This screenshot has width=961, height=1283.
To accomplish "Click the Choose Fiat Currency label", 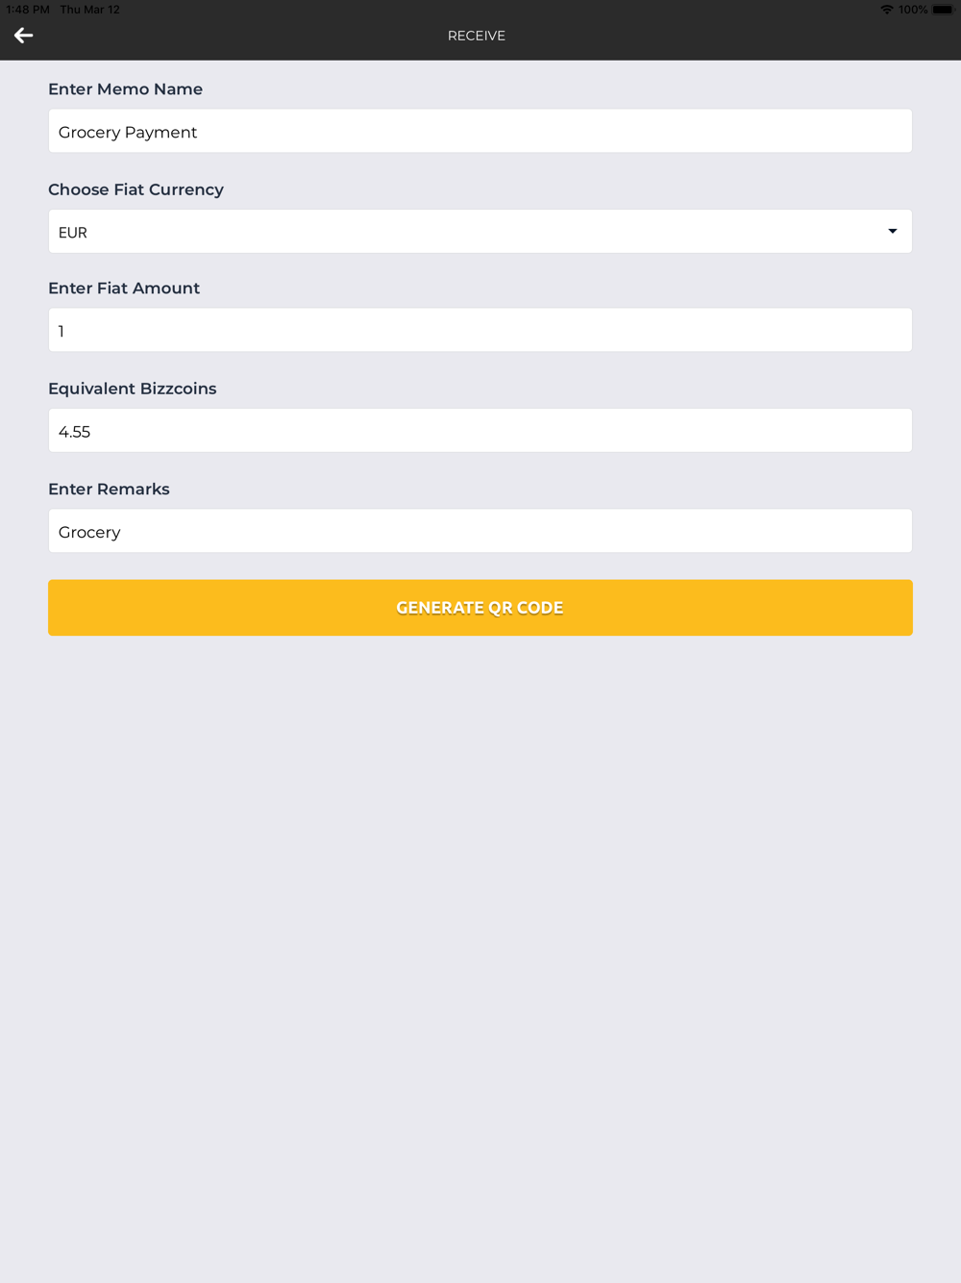I will coord(136,189).
